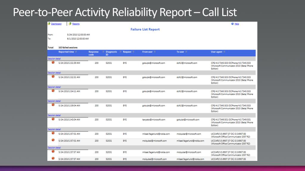Click the Reports green arrow icon
305x171 pixels.
click(70, 24)
